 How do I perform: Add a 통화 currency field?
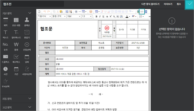coord(16,46)
